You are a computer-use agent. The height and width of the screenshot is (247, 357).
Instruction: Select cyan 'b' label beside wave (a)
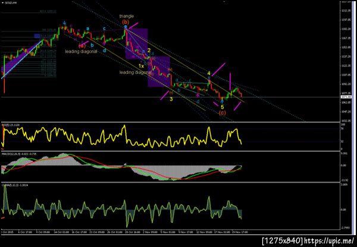pos(92,45)
